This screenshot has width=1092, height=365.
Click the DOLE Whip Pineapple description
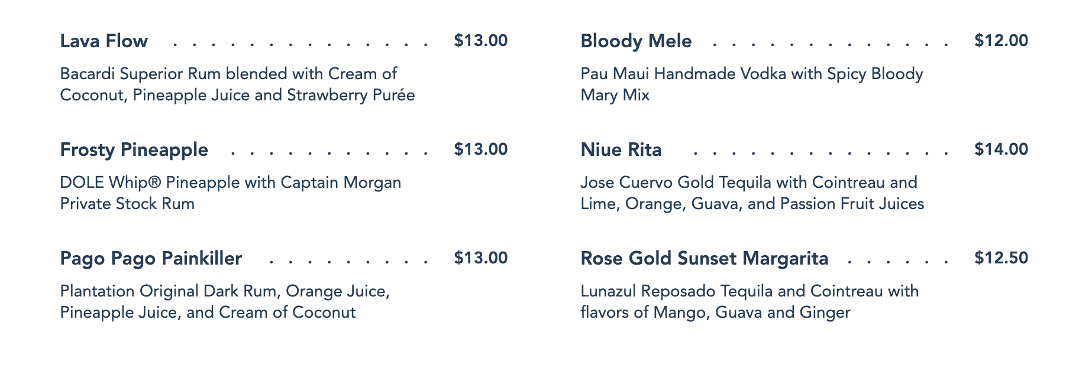231,193
